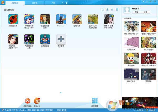Click the 新服火爆开启 link in status bar
The width and height of the screenshot is (158, 112).
[62, 110]
